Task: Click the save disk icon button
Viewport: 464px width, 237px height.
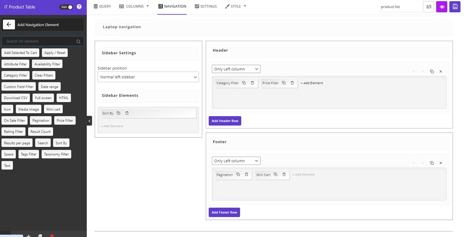Action: 455,7
